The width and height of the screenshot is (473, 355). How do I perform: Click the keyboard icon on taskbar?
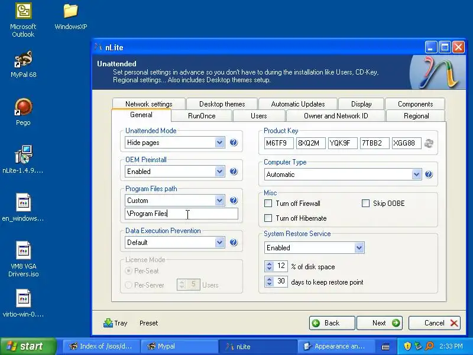click(x=385, y=347)
